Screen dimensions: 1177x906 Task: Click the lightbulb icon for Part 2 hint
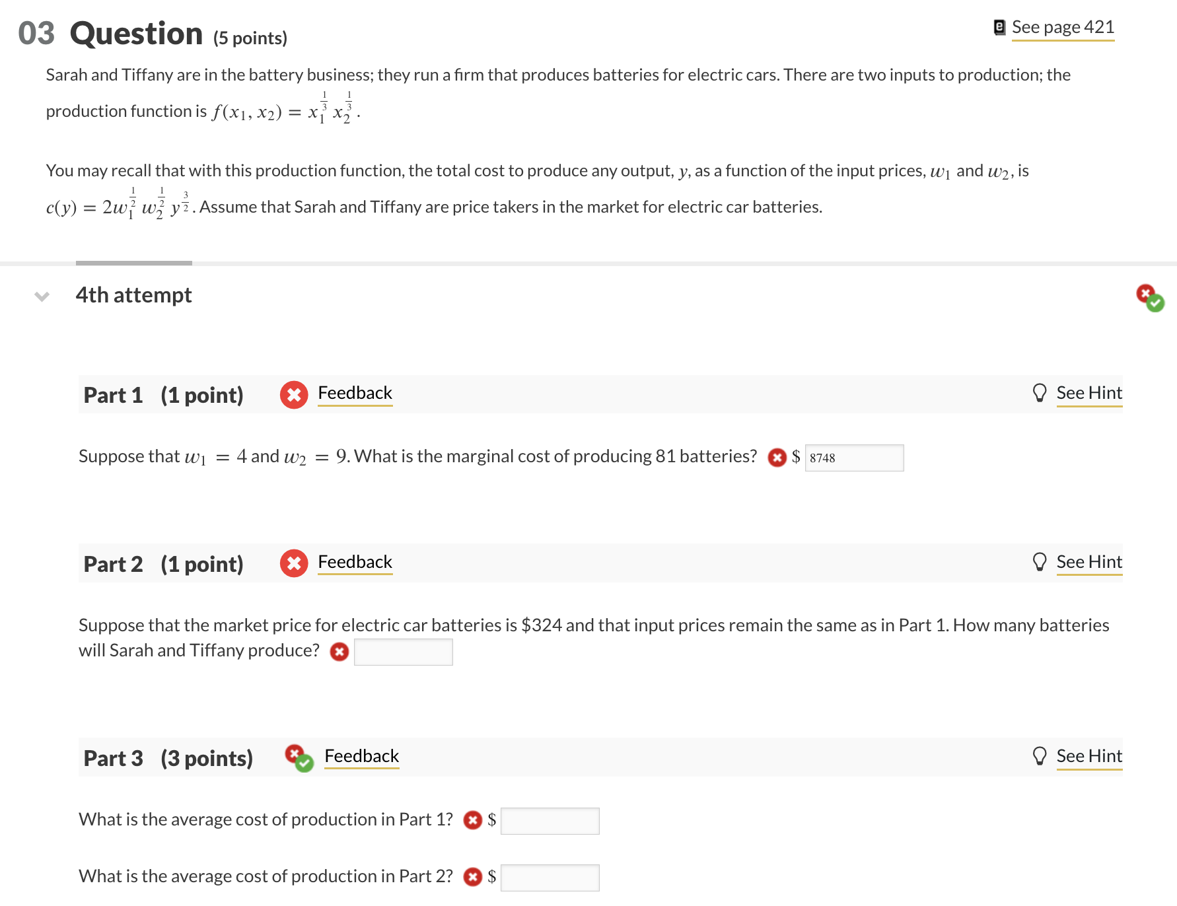point(1040,561)
